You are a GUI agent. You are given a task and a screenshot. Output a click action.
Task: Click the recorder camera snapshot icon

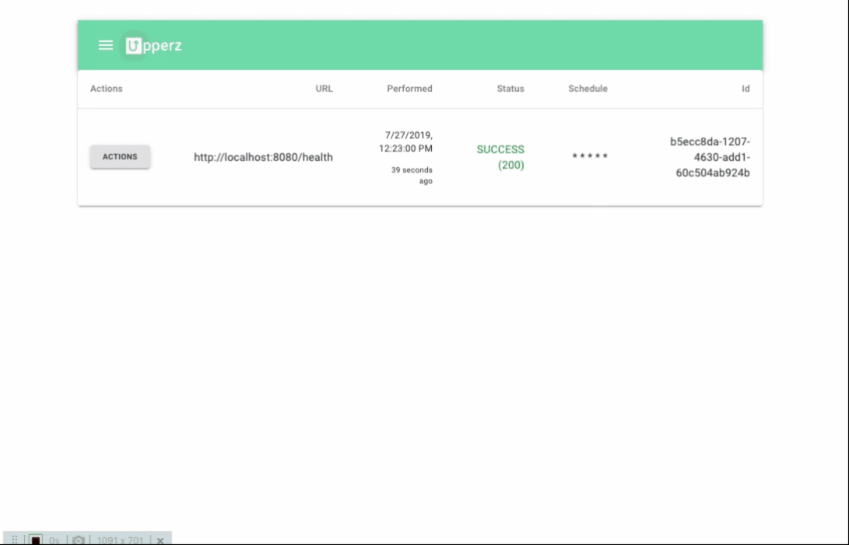pyautogui.click(x=79, y=540)
